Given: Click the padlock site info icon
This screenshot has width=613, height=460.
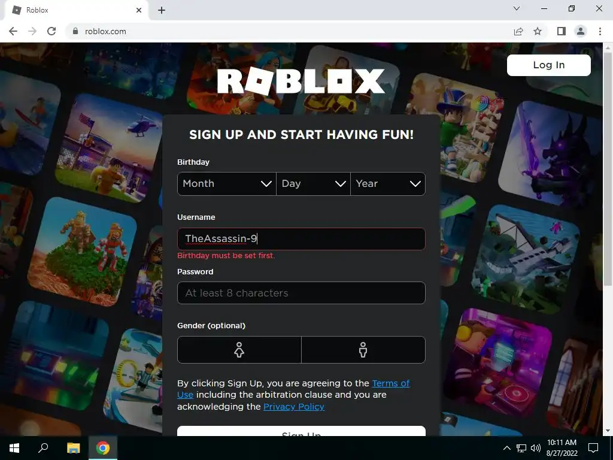Looking at the screenshot, I should tap(75, 31).
